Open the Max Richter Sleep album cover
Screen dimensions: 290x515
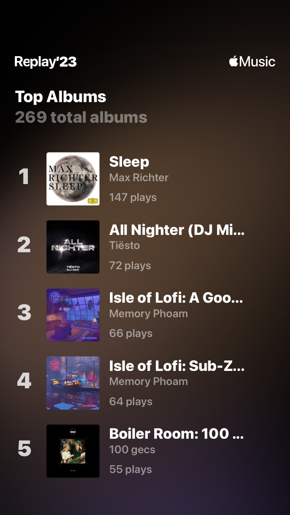tap(73, 179)
